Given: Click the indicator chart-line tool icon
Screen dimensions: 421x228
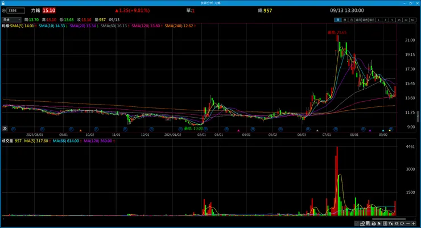Looking at the screenshot, I should (362, 223).
